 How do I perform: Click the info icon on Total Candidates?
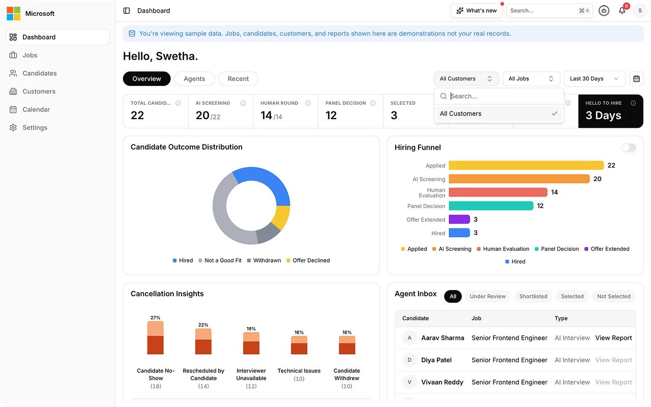point(178,103)
